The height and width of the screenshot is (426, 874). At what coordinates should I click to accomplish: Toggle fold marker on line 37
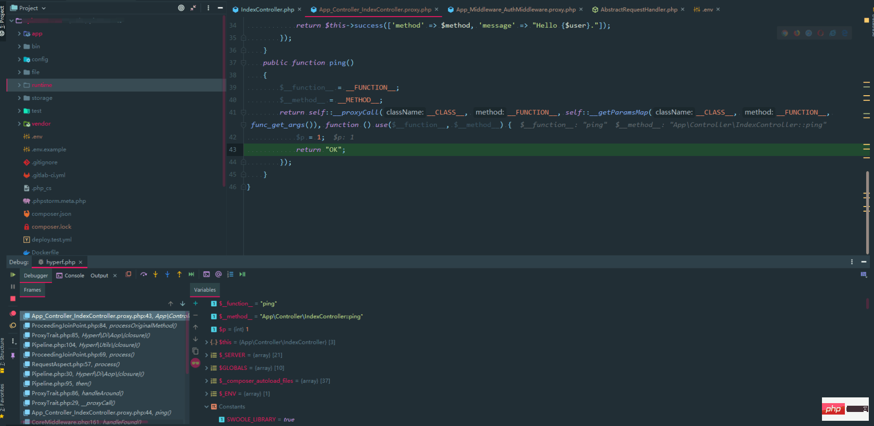point(243,63)
